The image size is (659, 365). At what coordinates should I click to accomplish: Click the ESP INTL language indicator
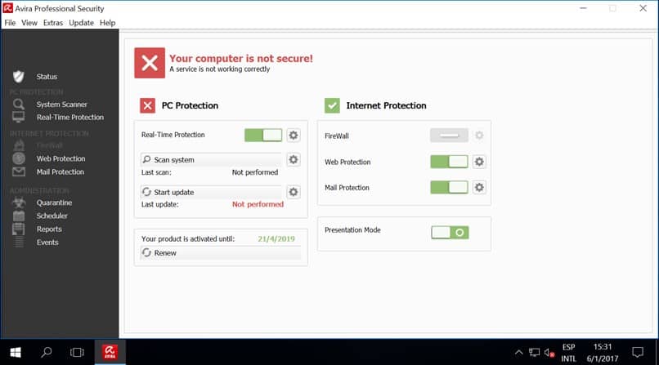pyautogui.click(x=568, y=353)
